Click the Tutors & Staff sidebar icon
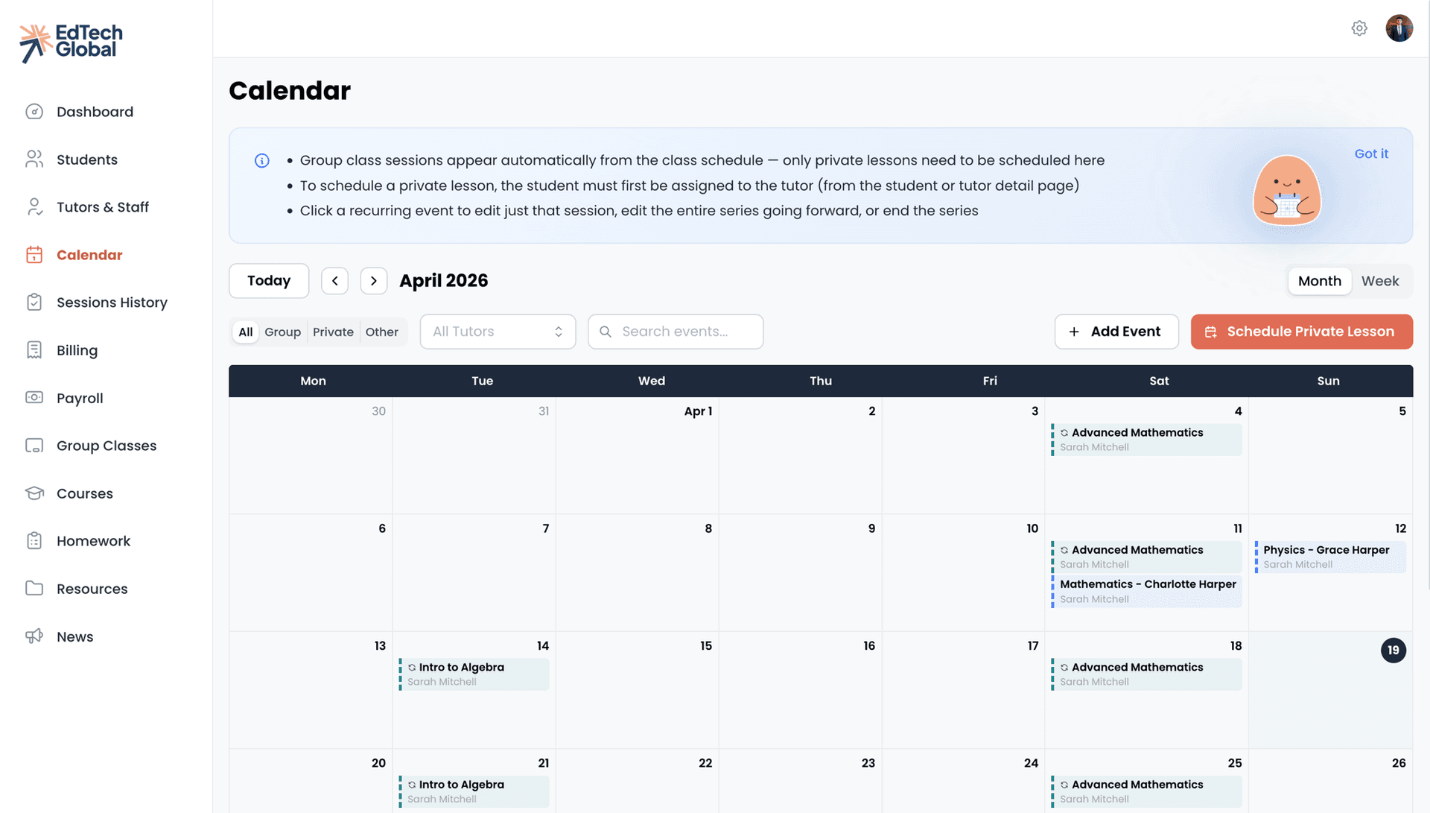 (x=34, y=207)
